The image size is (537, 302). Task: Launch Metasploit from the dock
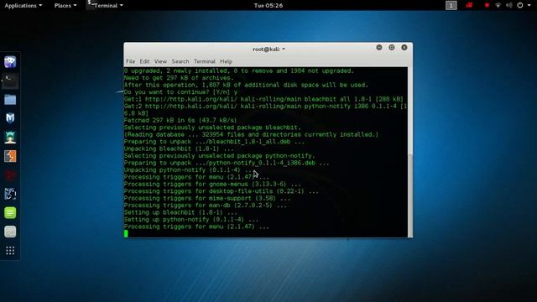10,118
